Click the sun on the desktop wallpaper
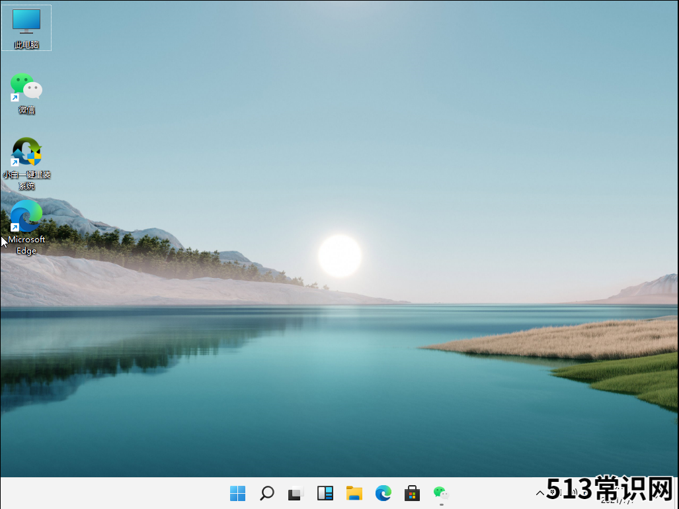Viewport: 679px width, 509px height. click(340, 255)
